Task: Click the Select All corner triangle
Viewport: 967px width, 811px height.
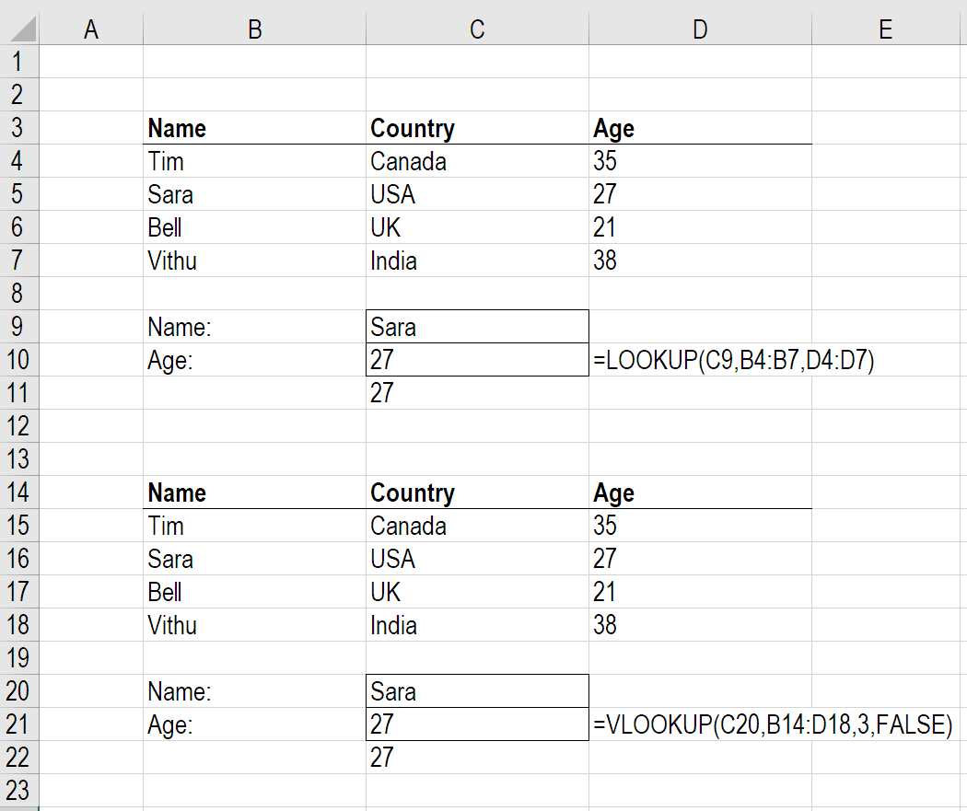Action: pos(22,29)
